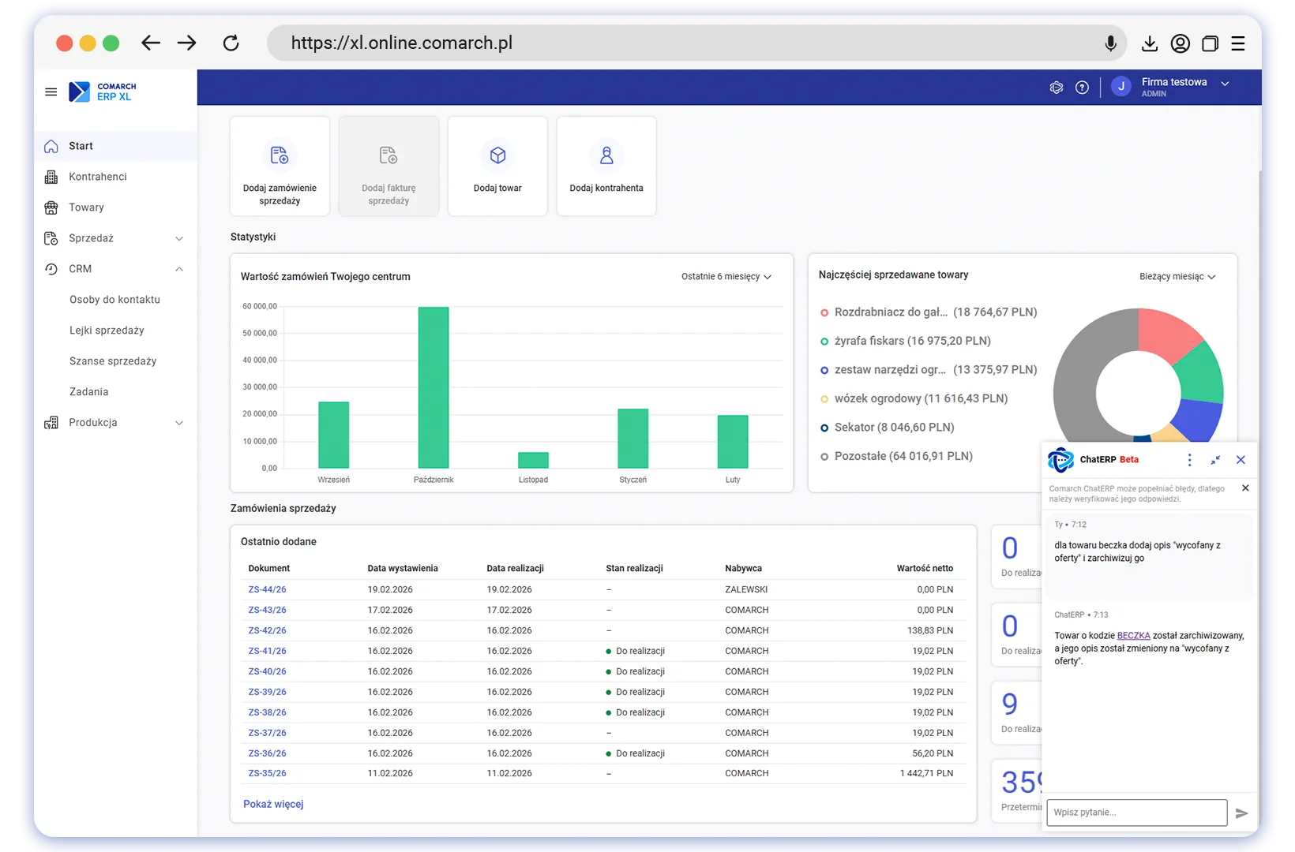1295x852 pixels.
Task: Open the Firma testowa account dropdown
Action: point(1225,84)
